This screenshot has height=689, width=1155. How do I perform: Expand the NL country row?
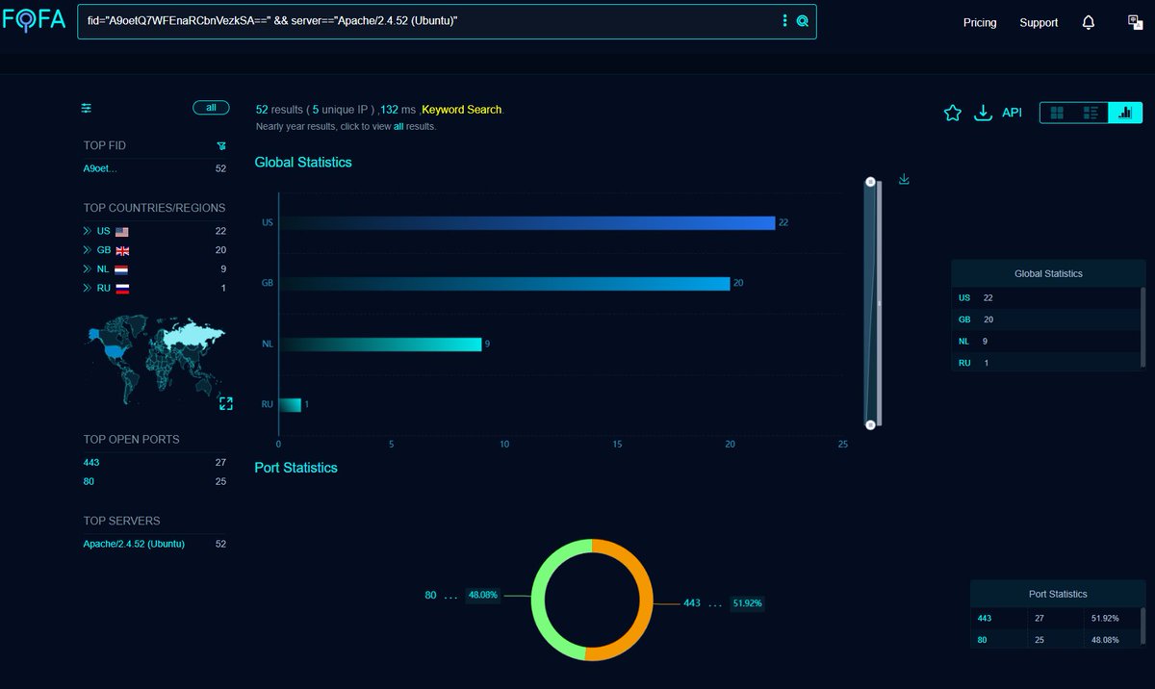tap(88, 269)
